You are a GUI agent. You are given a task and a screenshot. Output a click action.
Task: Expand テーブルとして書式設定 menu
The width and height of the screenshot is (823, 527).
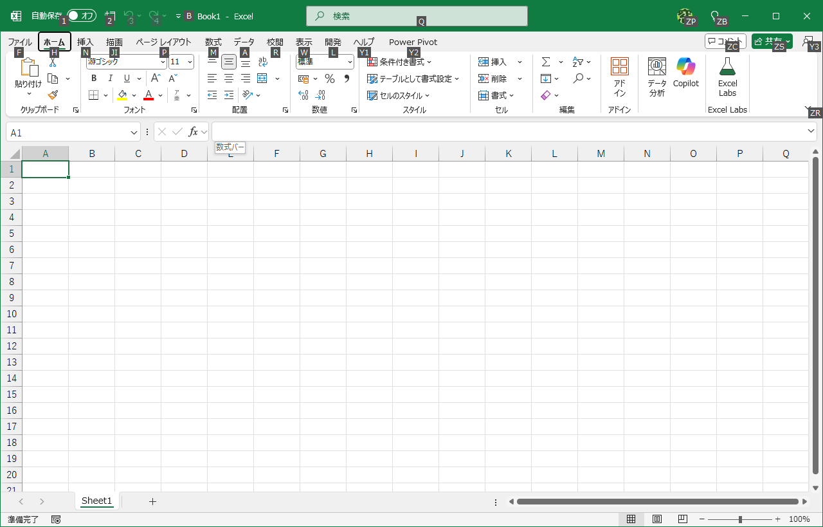point(413,79)
